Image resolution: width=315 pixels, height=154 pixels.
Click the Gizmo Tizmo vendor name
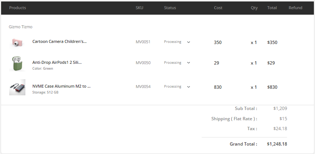(21, 27)
